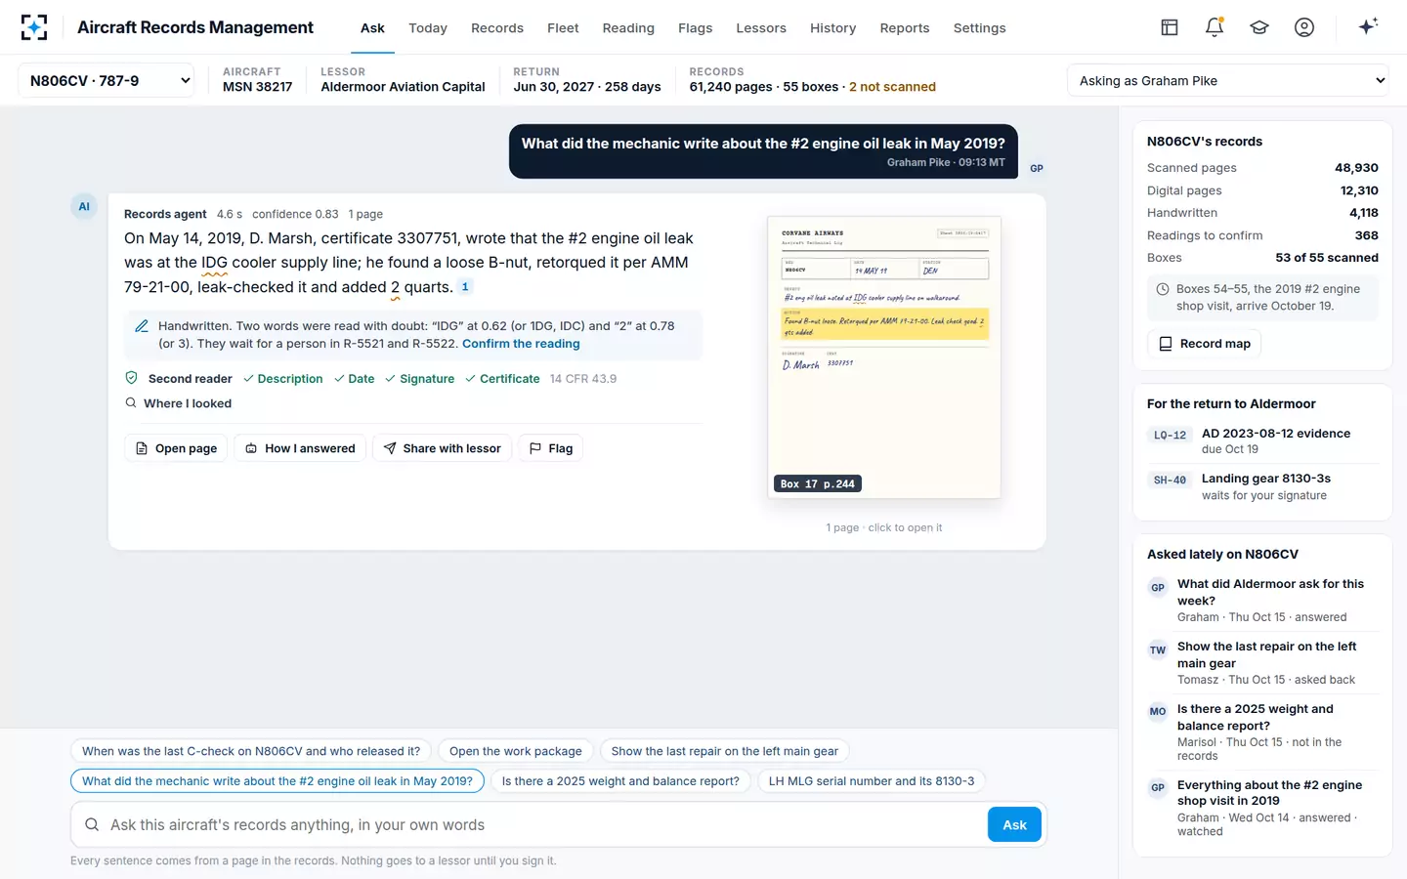Click Share with lessor button
Screen dimensions: 1407x879
pos(442,448)
